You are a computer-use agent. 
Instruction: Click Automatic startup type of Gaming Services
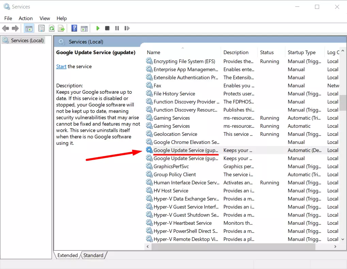click(x=299, y=126)
